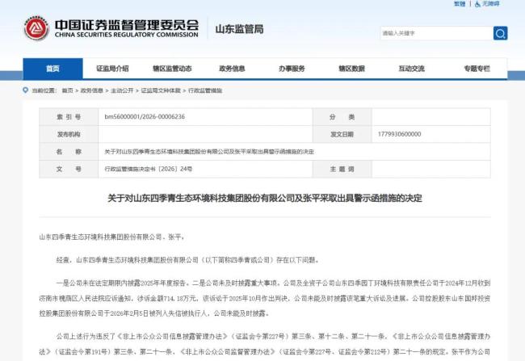Open the 政务信息 menu item
The height and width of the screenshot is (361, 525).
tap(232, 69)
